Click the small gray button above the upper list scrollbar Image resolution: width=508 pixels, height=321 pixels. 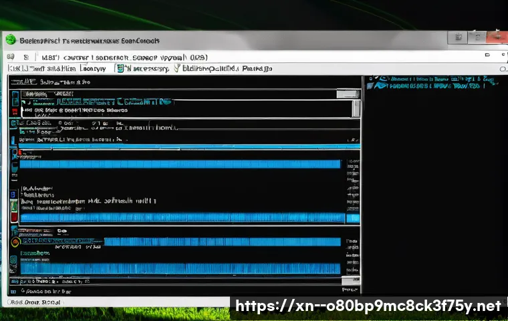348,94
